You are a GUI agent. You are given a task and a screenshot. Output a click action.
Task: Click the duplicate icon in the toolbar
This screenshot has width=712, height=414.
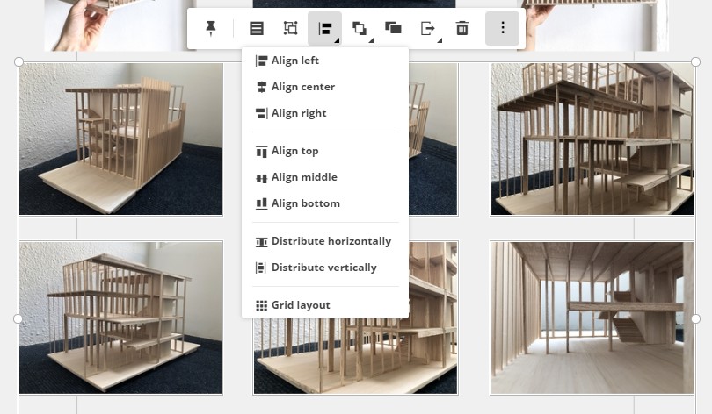pyautogui.click(x=393, y=28)
